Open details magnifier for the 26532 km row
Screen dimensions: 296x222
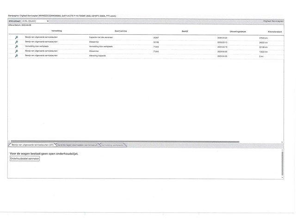pyautogui.click(x=17, y=42)
